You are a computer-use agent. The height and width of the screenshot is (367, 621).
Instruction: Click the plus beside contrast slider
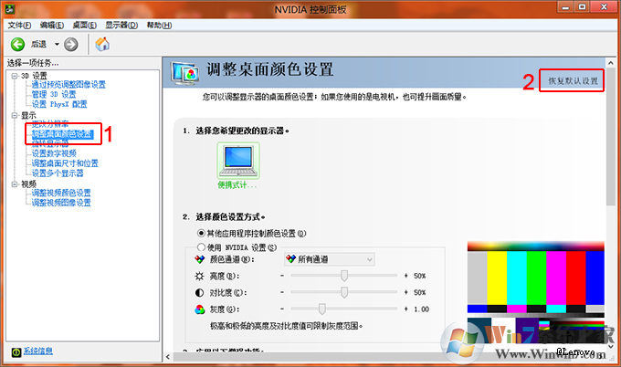point(406,292)
